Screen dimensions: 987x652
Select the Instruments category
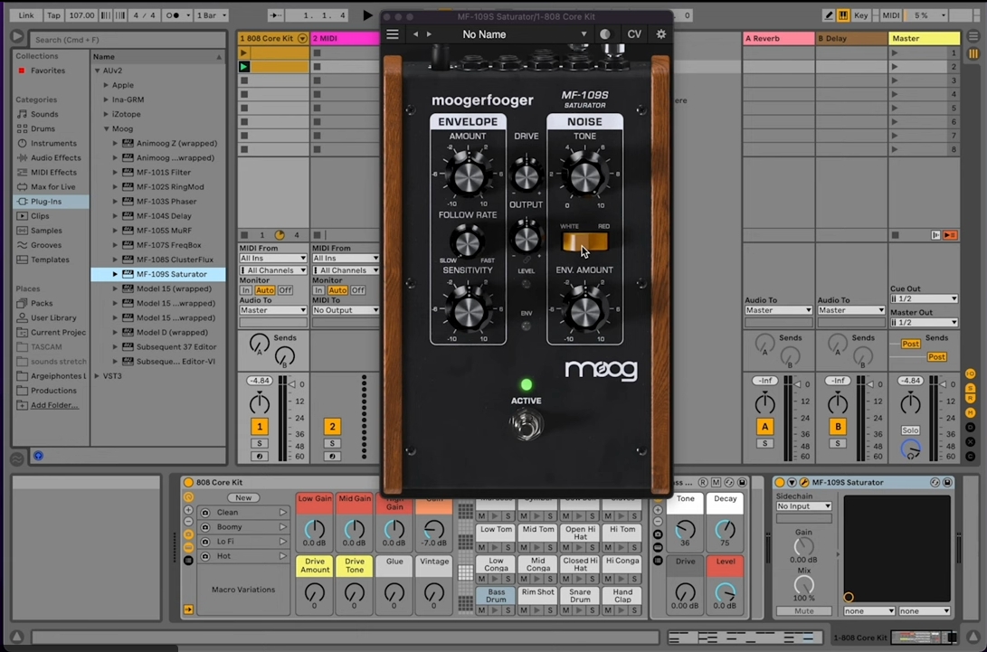pyautogui.click(x=53, y=143)
